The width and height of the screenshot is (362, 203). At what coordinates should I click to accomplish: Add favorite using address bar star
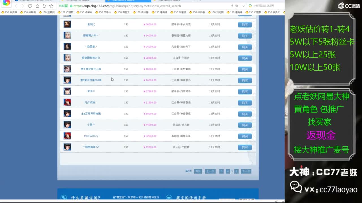pos(237,6)
